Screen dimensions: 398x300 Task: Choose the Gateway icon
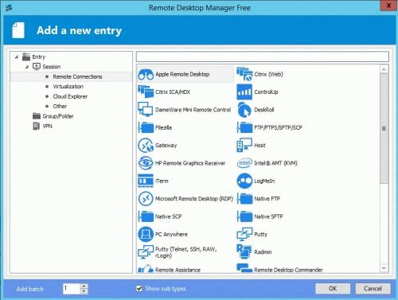coord(146,146)
